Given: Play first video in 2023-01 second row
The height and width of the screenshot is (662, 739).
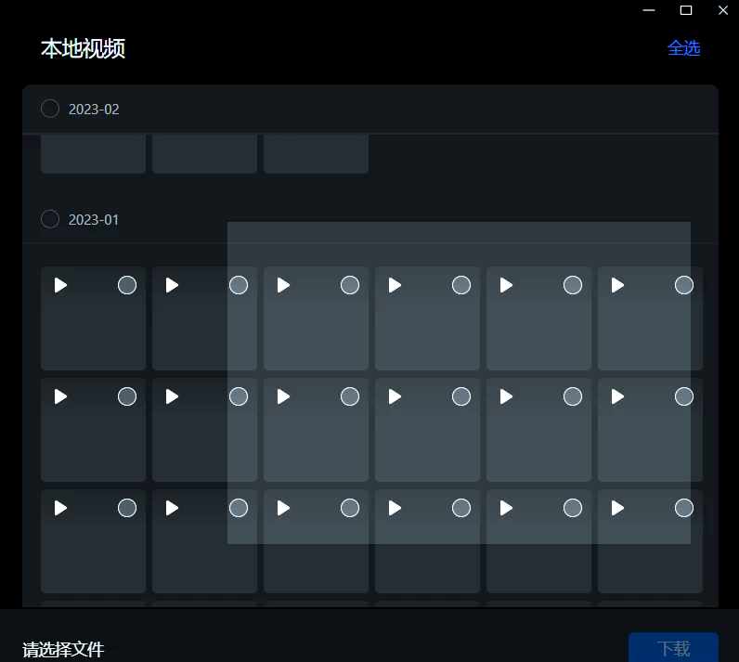Looking at the screenshot, I should (x=60, y=396).
